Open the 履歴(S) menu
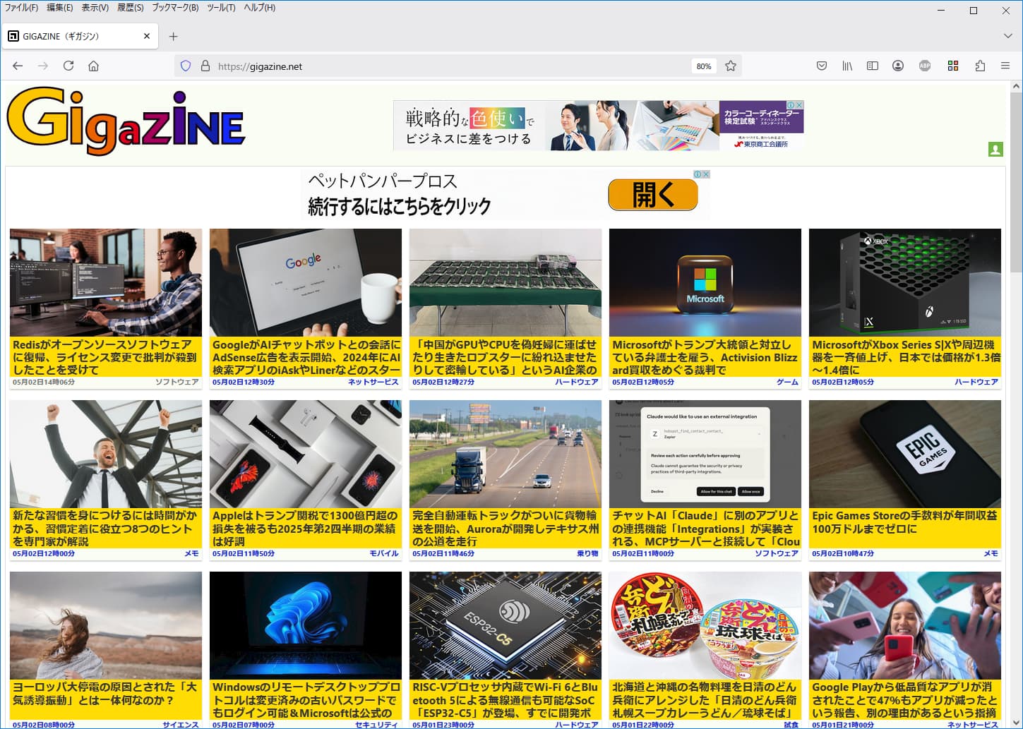 tap(130, 8)
